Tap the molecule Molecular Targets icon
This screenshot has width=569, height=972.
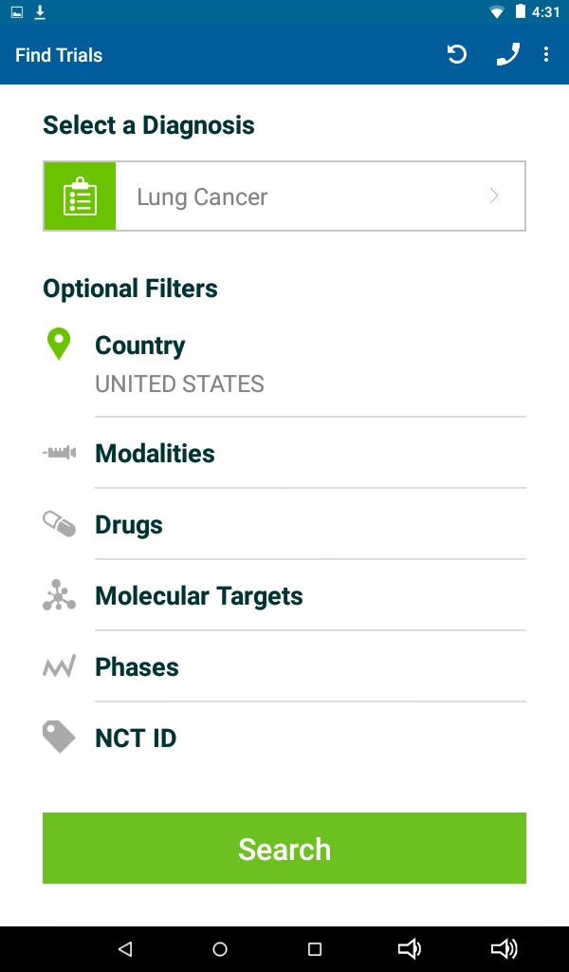click(x=60, y=595)
